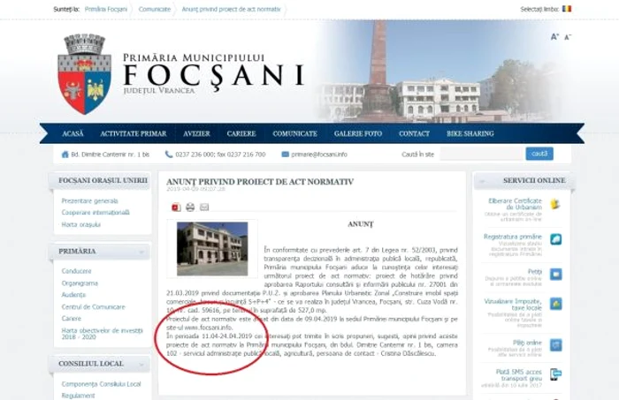Click the Vizualizare impozite taxe locale icon
619x400 pixels.
556,304
